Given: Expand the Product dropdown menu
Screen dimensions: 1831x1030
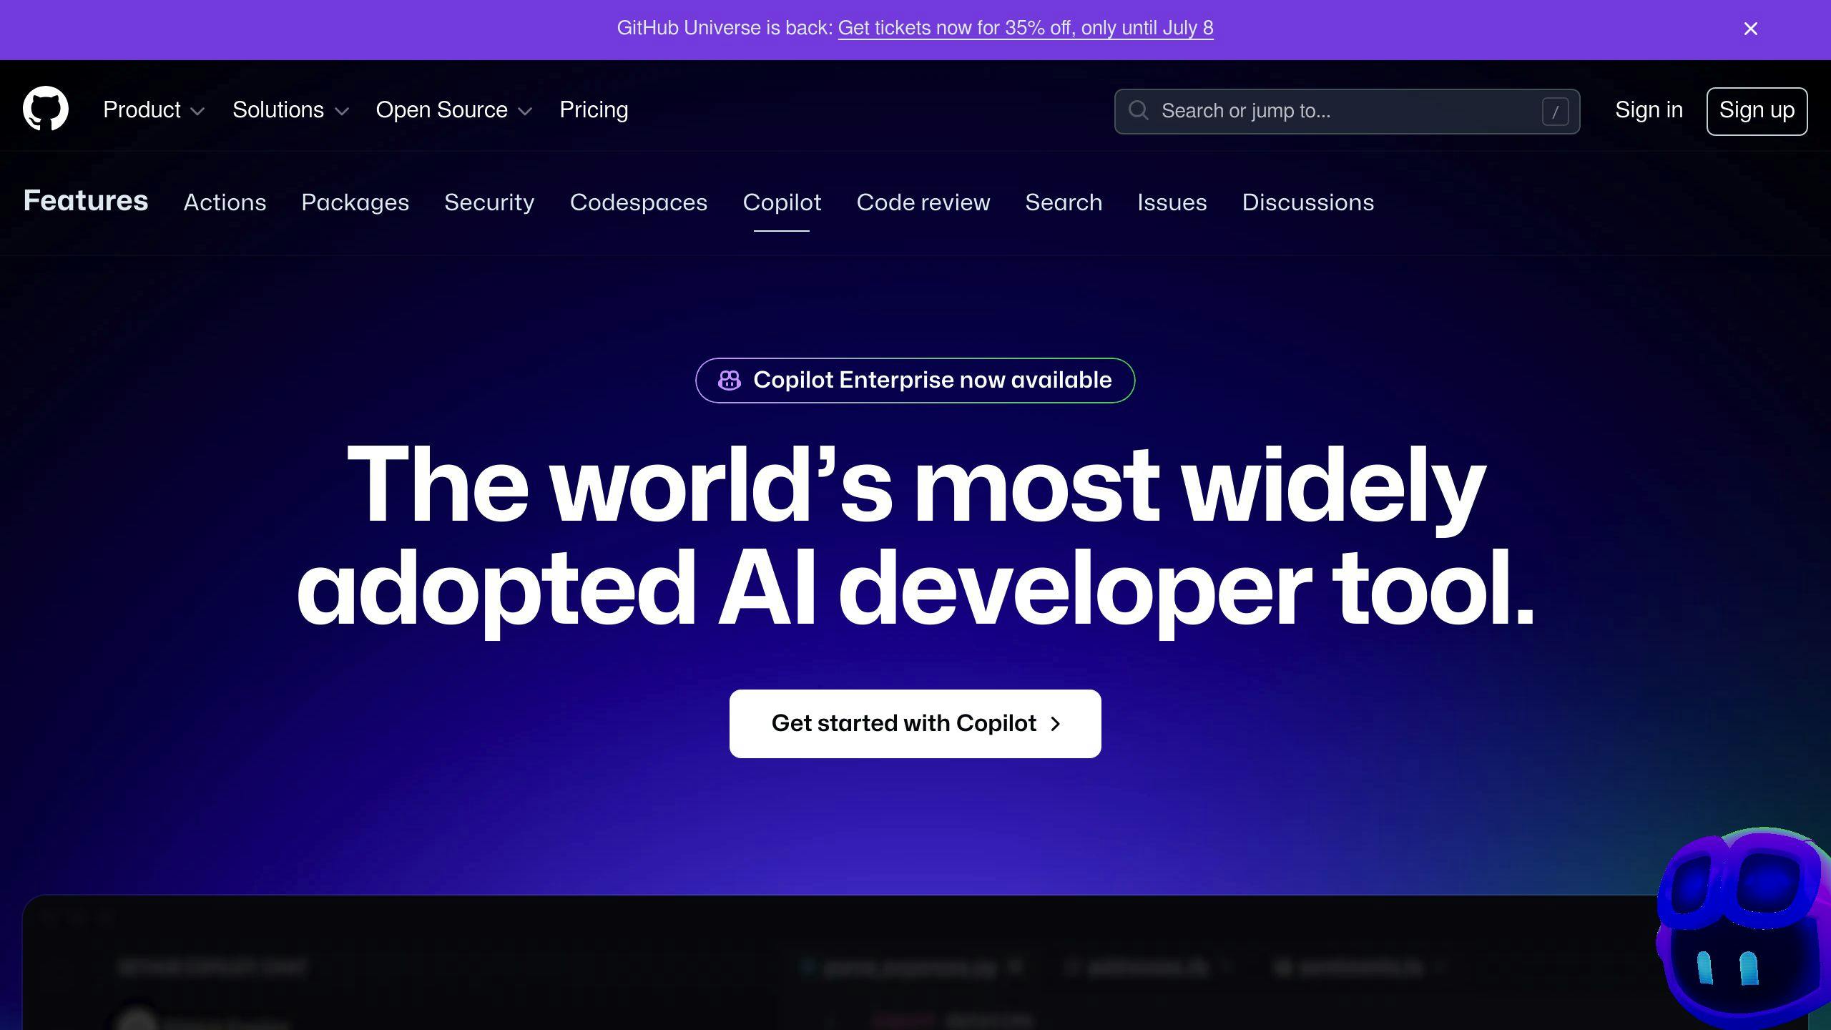Looking at the screenshot, I should click(152, 111).
